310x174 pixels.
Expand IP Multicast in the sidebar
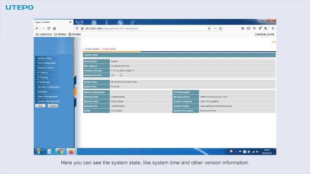(43, 82)
